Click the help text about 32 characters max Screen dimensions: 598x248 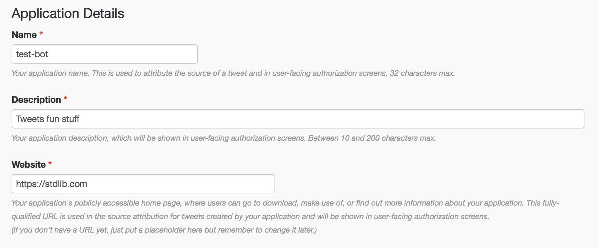click(x=233, y=73)
